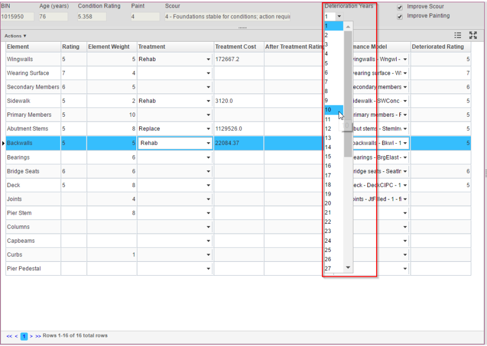The height and width of the screenshot is (346, 487).
Task: Click the scroll down arrow in years list
Action: pos(348,267)
